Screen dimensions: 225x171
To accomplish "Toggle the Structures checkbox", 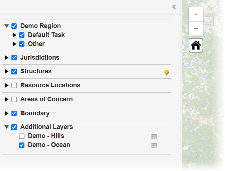I will coord(14,71).
